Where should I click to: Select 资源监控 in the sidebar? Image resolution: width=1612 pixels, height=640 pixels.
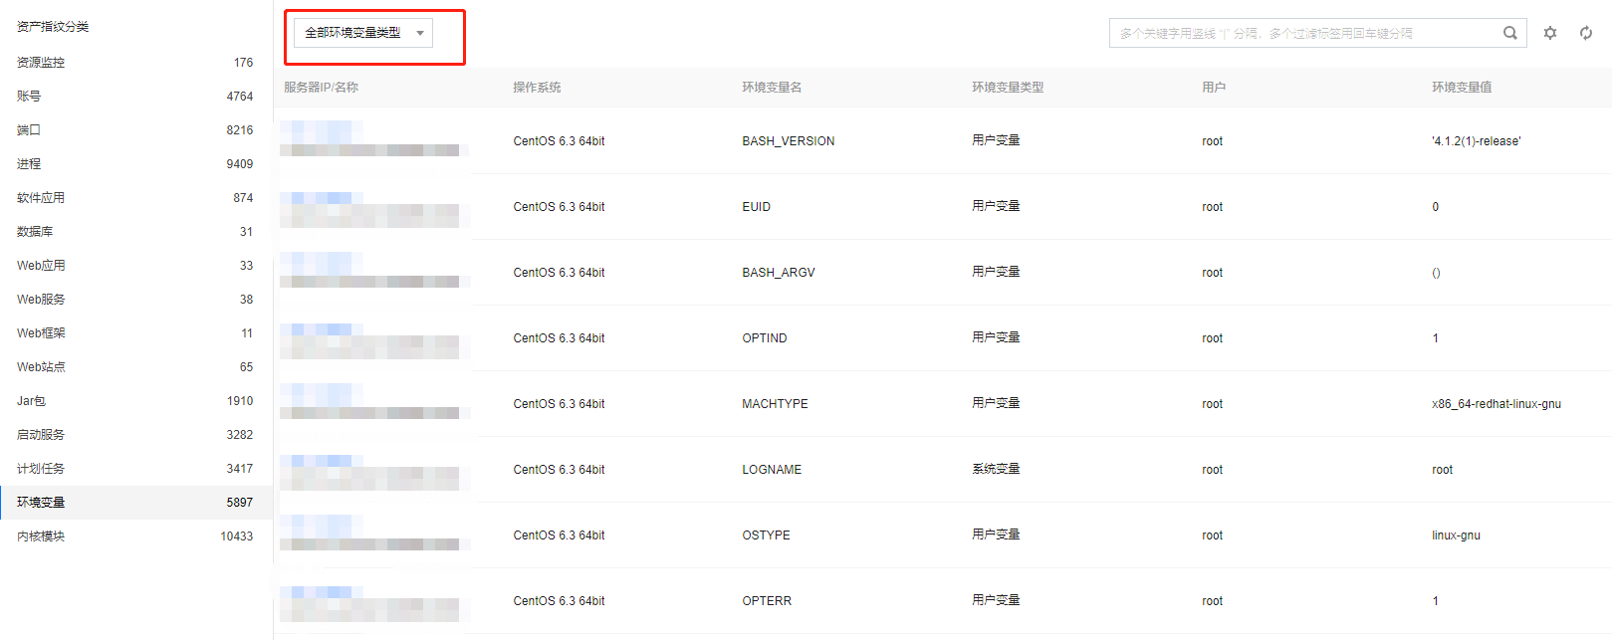[41, 63]
